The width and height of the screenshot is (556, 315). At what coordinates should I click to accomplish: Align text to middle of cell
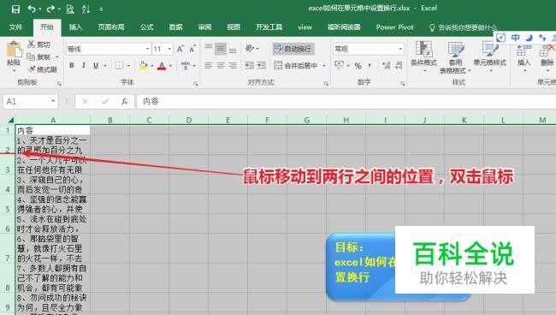221,49
